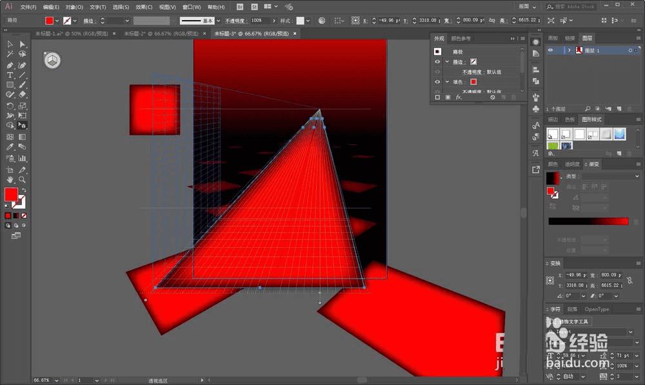Screen dimensions: 645x385
Task: Open the 效果(C) menu
Action: pos(144,7)
